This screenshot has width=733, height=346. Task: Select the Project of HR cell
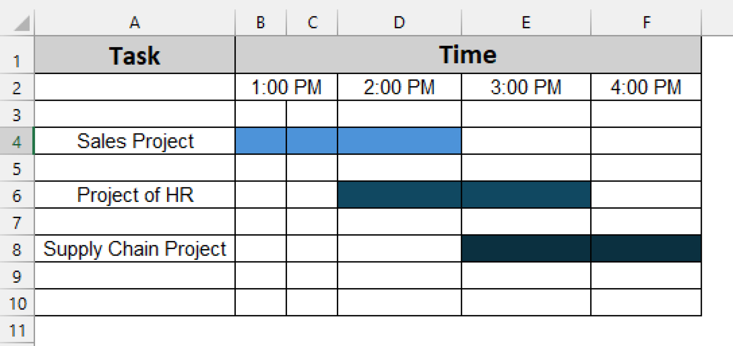point(134,194)
